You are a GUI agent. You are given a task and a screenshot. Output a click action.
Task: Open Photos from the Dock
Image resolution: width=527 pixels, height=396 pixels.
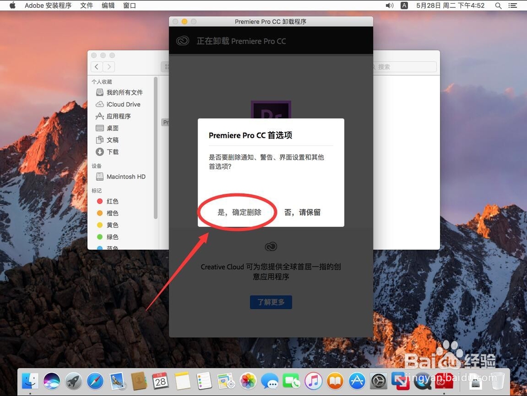[x=248, y=381]
